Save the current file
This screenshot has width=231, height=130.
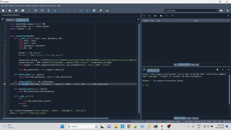[x=16, y=10]
